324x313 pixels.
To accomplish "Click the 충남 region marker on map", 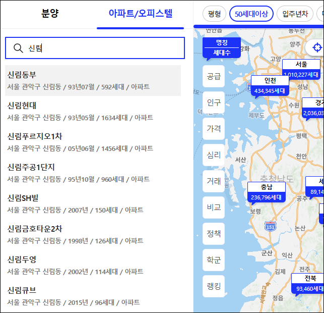I will pyautogui.click(x=266, y=192).
